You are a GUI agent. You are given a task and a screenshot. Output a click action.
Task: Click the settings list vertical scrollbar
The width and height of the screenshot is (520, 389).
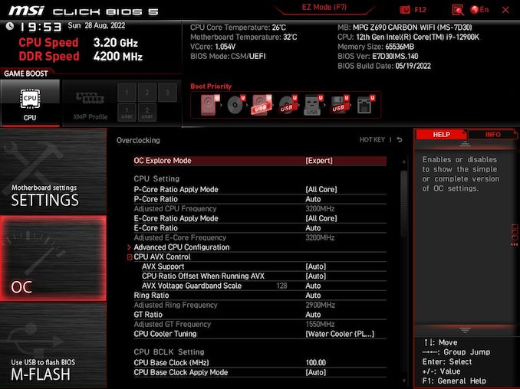[403, 230]
